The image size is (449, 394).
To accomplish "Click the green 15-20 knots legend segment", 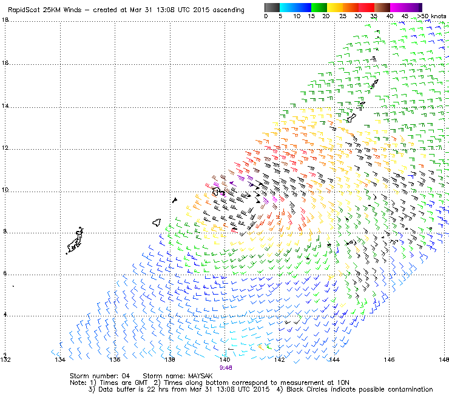I will pos(319,7).
